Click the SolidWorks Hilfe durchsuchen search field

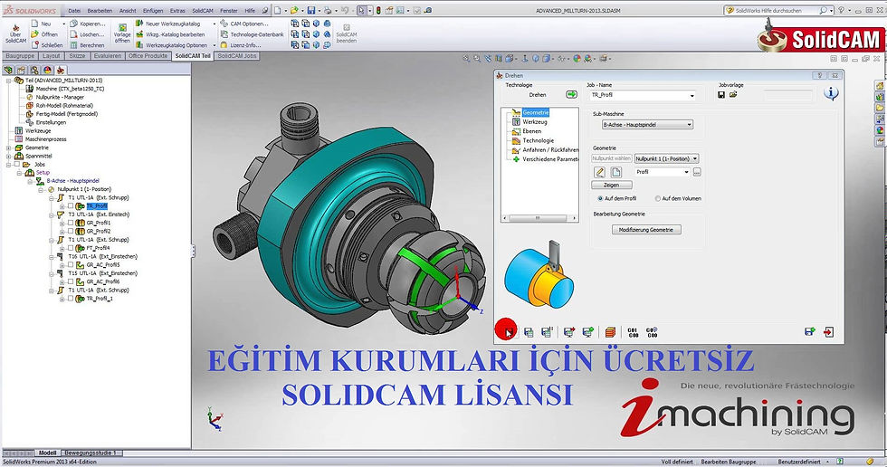pyautogui.click(x=776, y=10)
